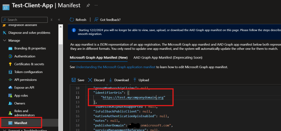Pin the Test-Client-App Manifest page
The image size is (281, 131).
[88, 5]
